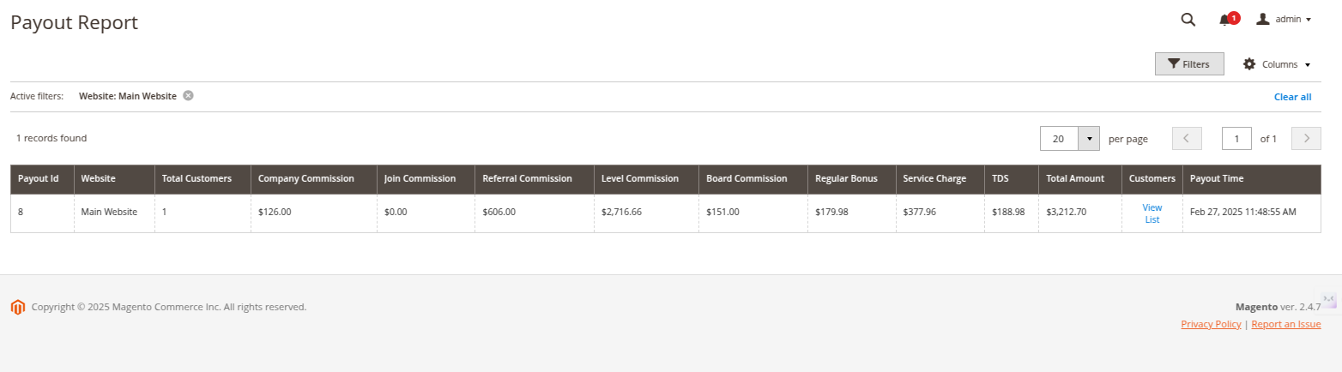
Task: Remove the Main Website filter chip
Action: 188,96
